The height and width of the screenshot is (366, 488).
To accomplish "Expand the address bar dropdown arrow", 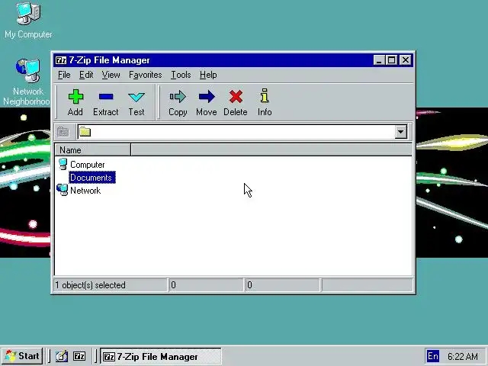I will click(401, 132).
